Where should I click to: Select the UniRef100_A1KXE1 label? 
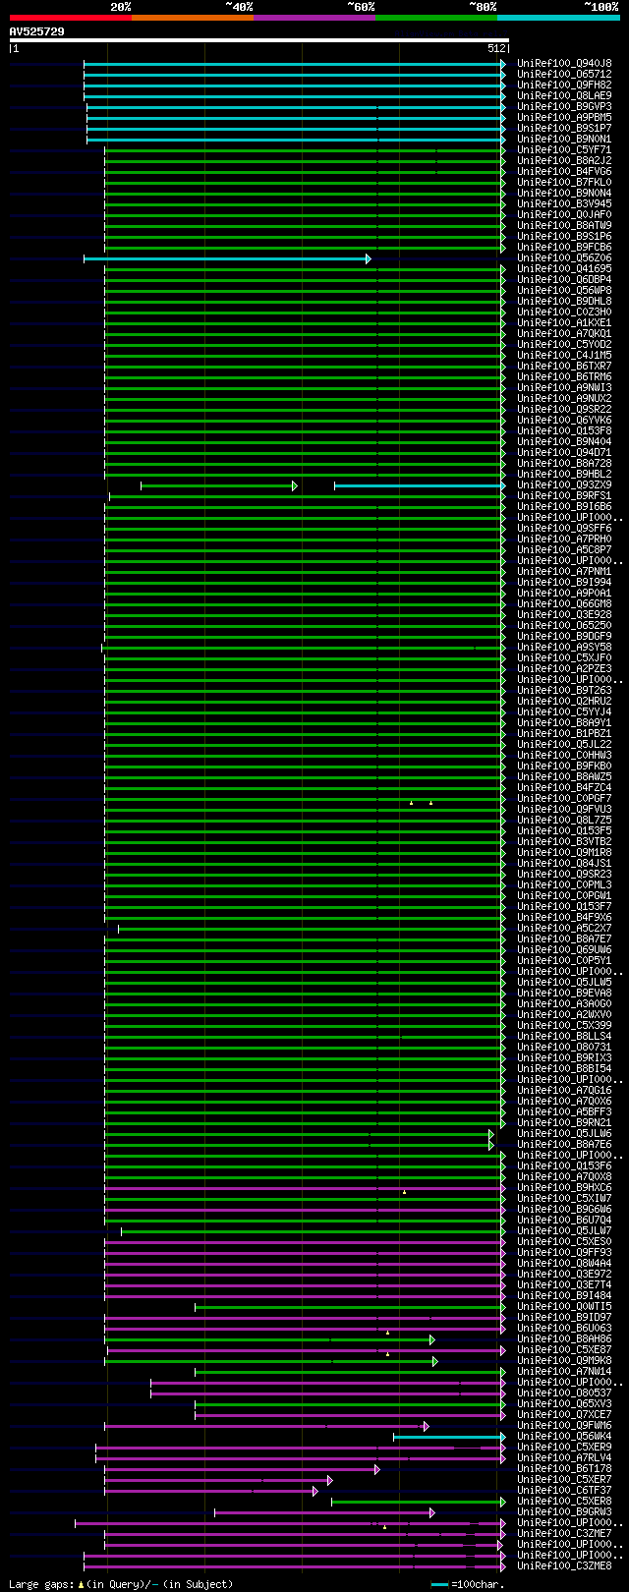[x=564, y=322]
